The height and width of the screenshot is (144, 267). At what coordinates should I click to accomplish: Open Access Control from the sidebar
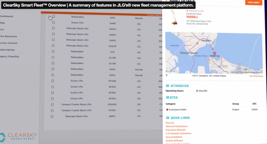tap(9, 43)
